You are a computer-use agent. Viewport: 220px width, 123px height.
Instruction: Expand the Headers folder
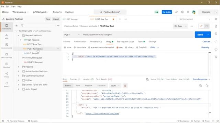[x=18, y=67]
